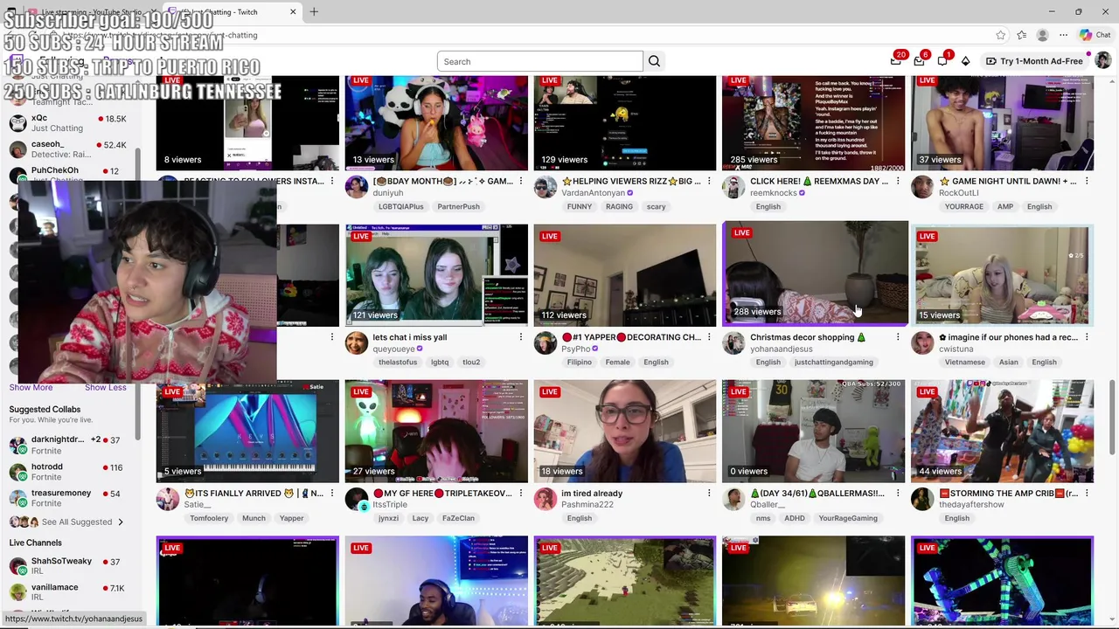Click the browser profile icon
The height and width of the screenshot is (629, 1119).
[1042, 35]
